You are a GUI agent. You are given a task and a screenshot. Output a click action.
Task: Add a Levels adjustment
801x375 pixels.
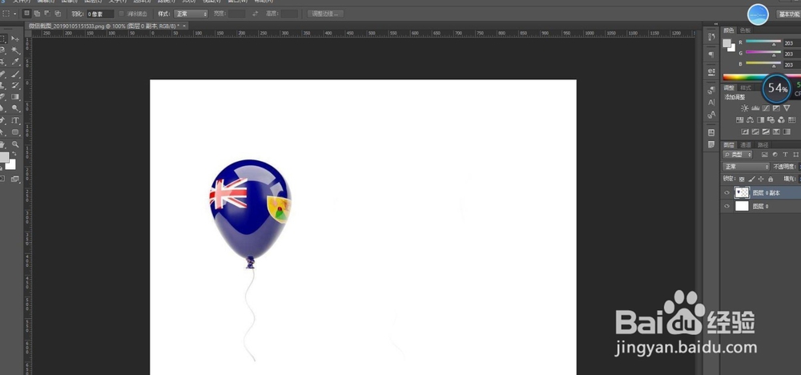[x=755, y=108]
